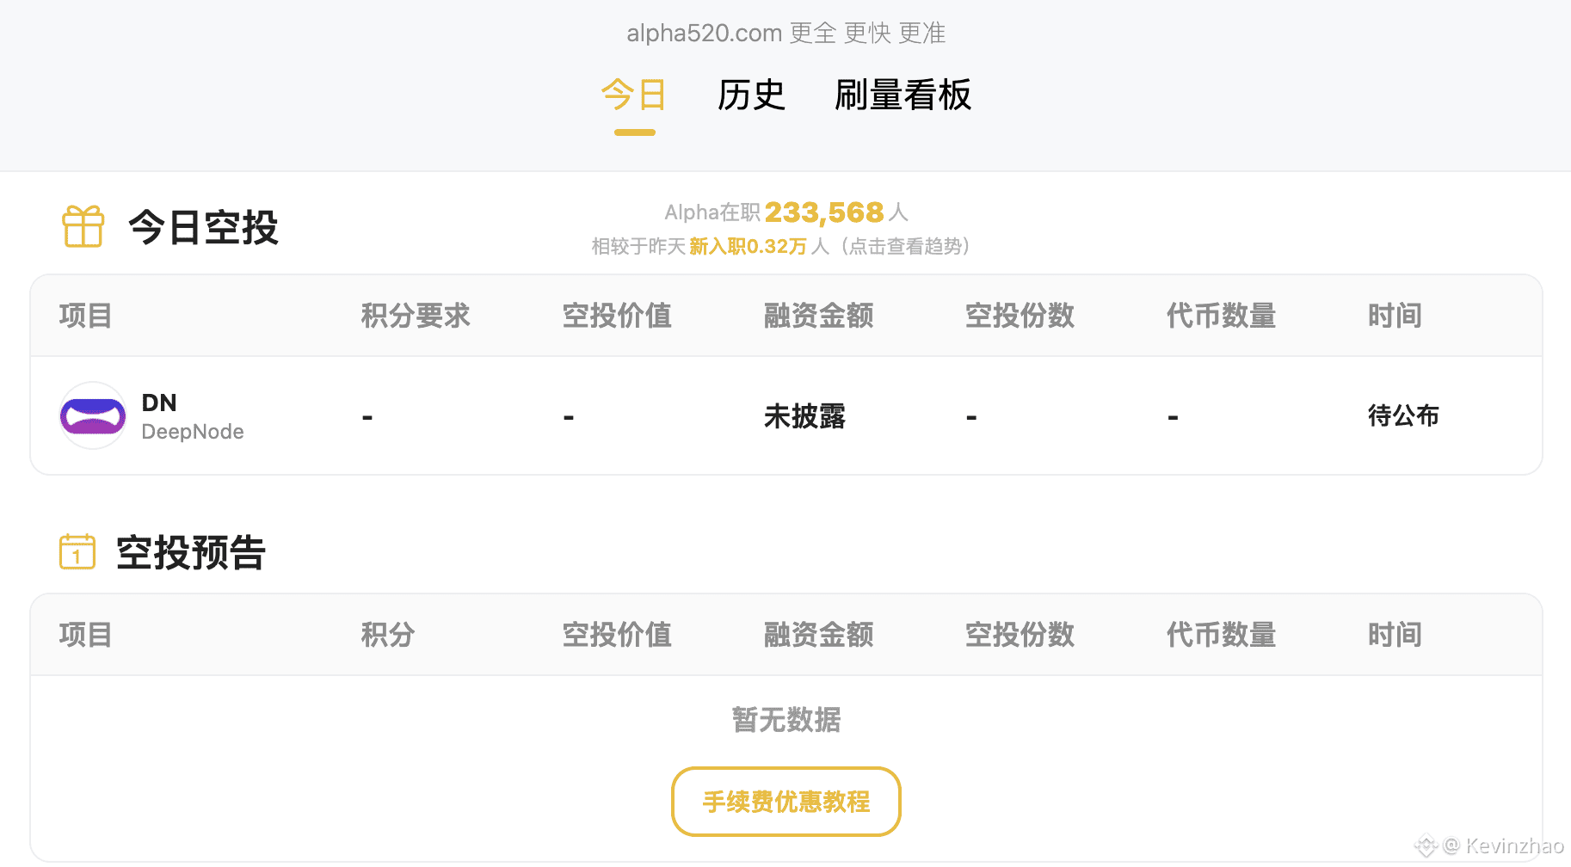The height and width of the screenshot is (867, 1571).
Task: Sort by the 积分要求 column header
Action: pos(415,316)
